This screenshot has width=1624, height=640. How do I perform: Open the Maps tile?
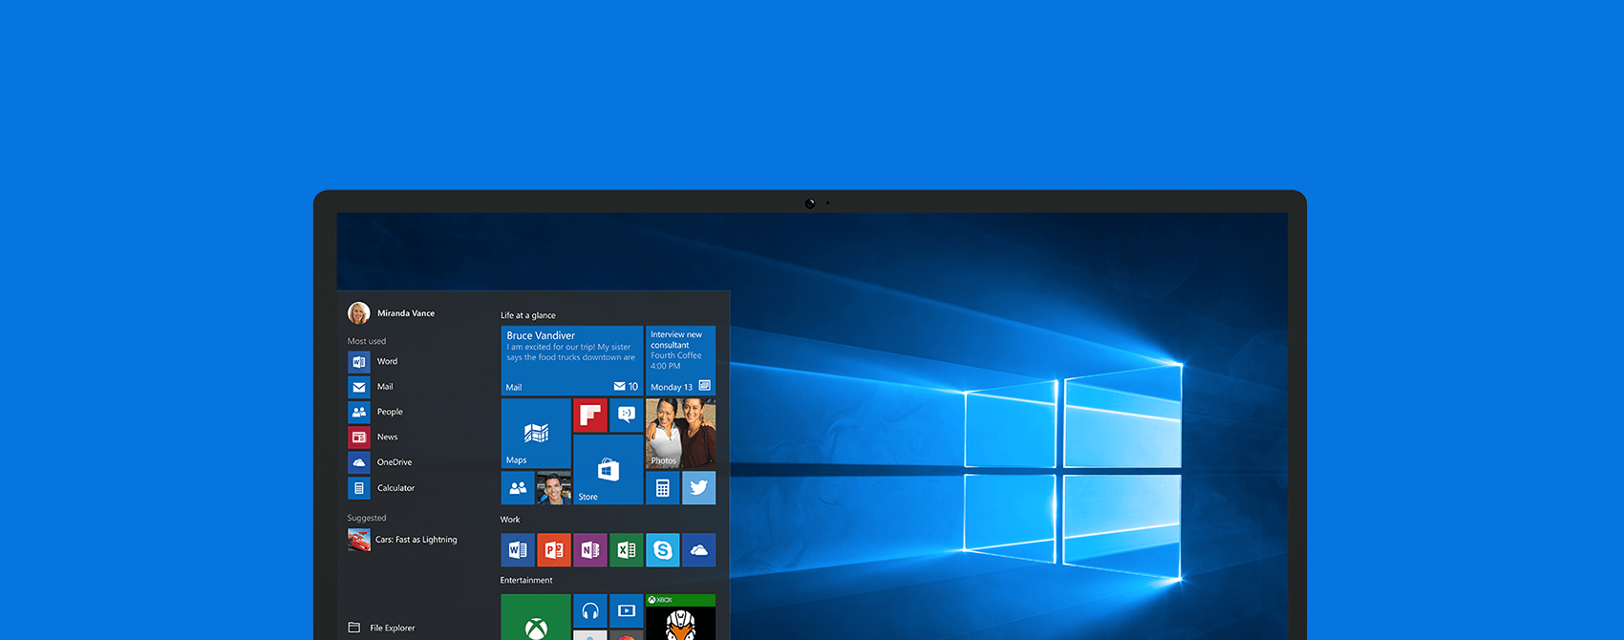tap(536, 434)
